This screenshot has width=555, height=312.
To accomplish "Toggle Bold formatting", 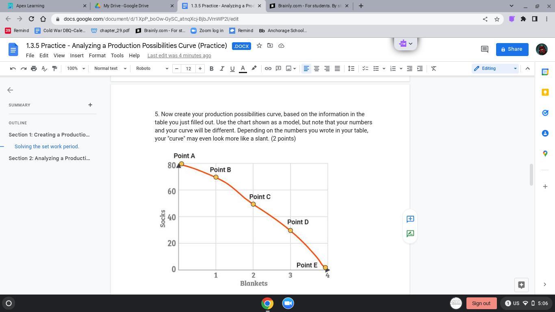I will coord(211,69).
